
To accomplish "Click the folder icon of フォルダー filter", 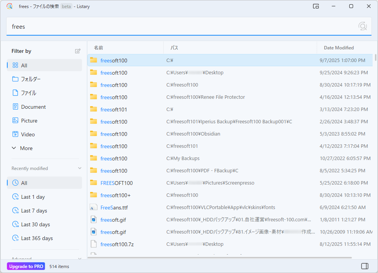I will pos(15,79).
